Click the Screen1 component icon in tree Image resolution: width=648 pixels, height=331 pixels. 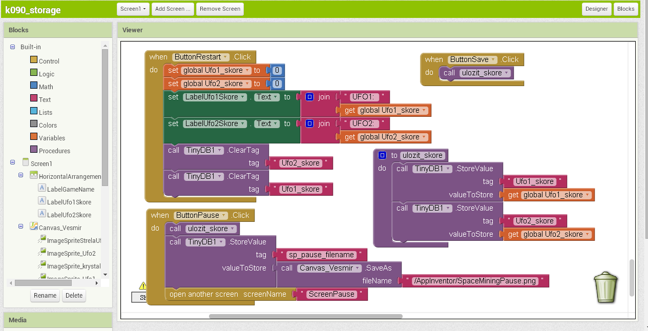(x=26, y=163)
